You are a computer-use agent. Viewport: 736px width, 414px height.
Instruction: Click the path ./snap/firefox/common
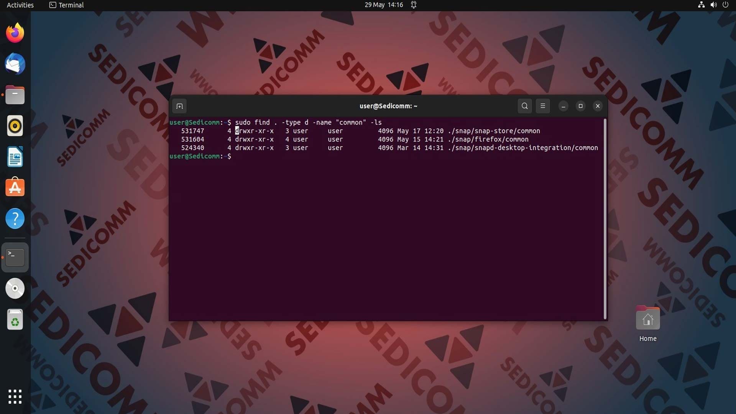[x=488, y=140]
